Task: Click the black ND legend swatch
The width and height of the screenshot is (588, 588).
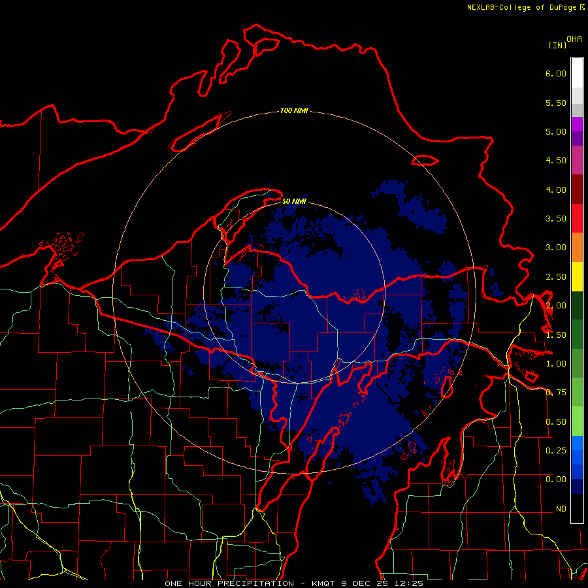Action: click(x=577, y=508)
